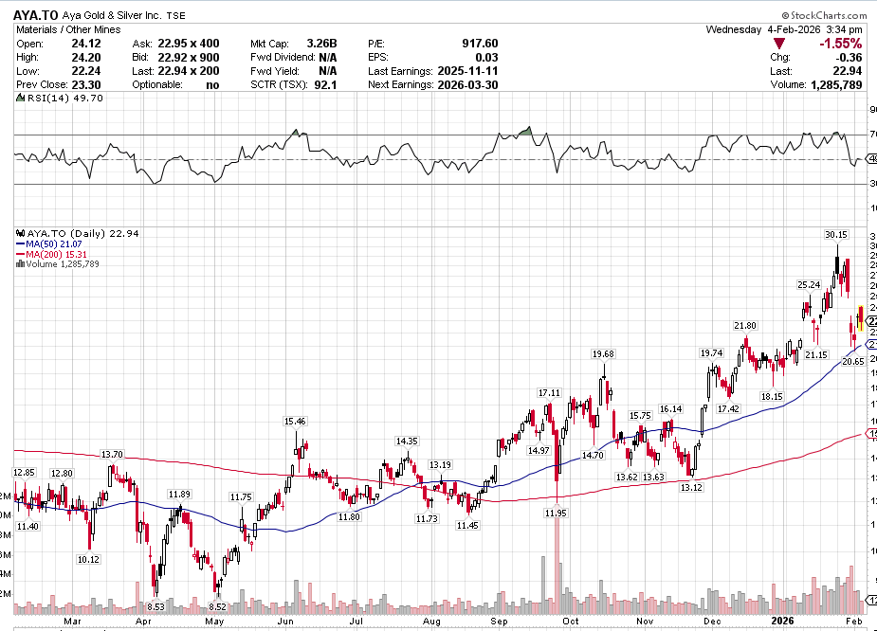Click the 2026 label on the date axis
This screenshot has height=631, width=877.
783,622
